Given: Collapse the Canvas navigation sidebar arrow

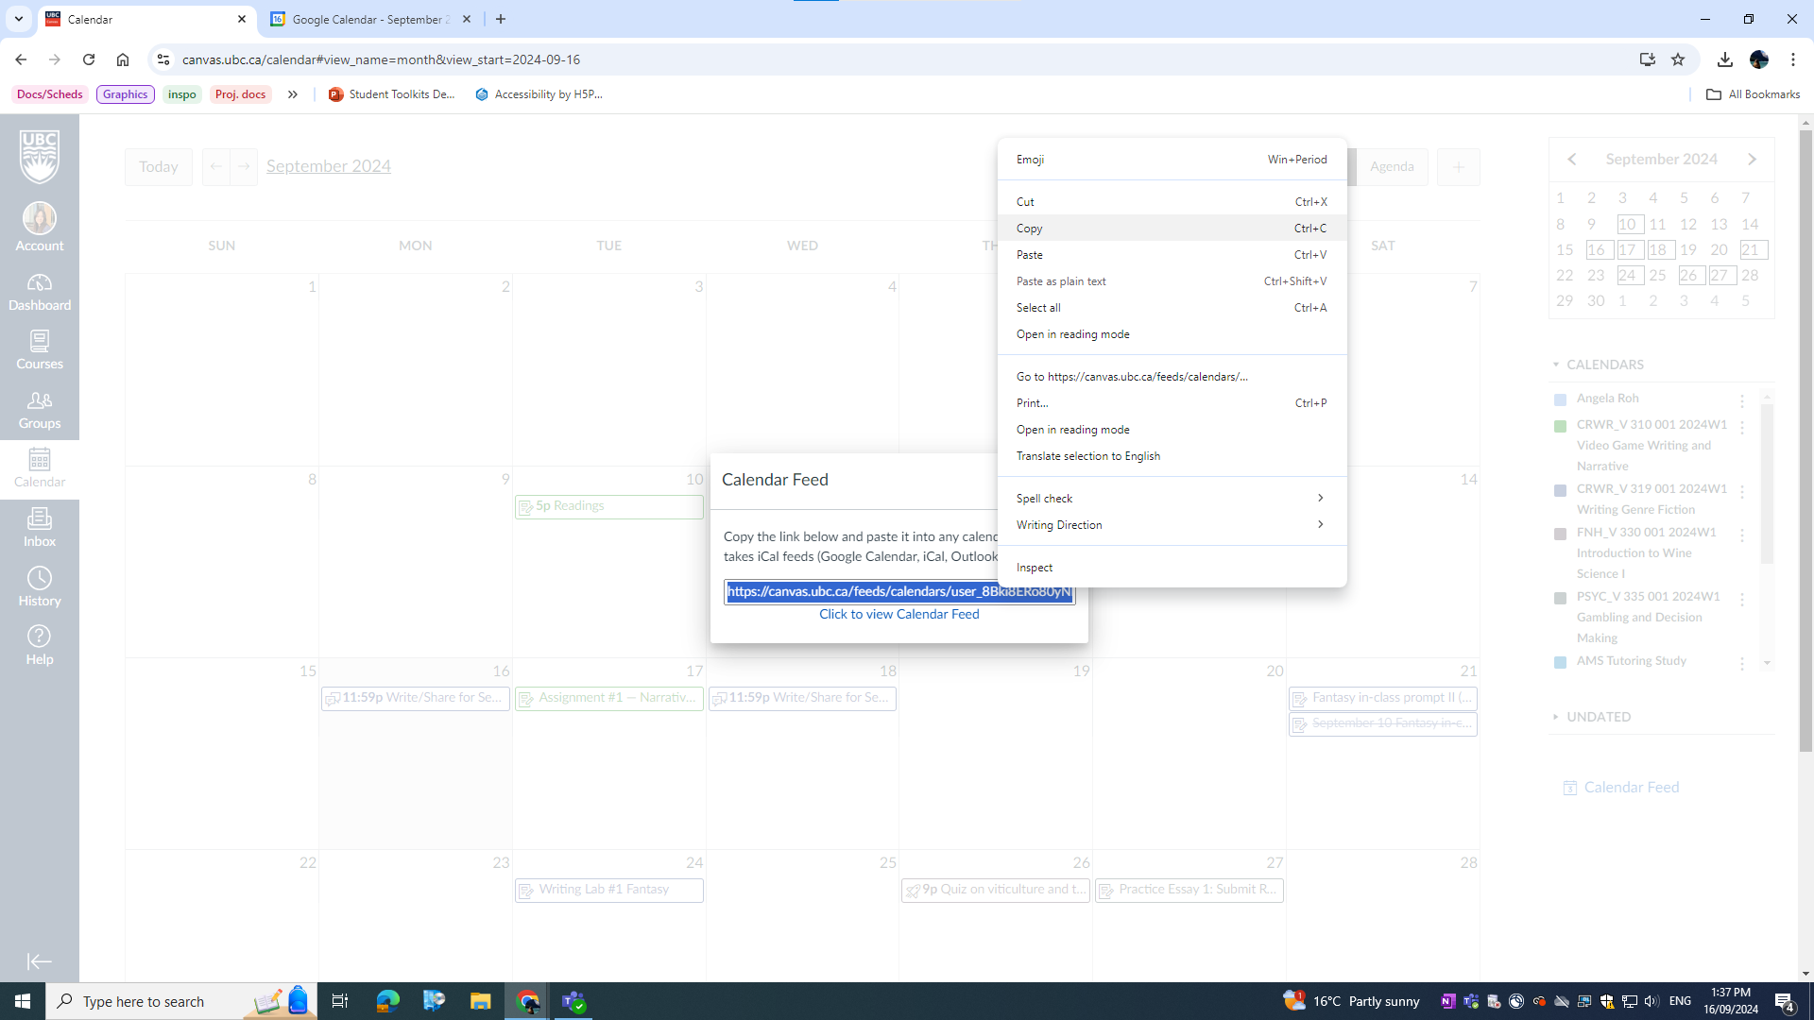Looking at the screenshot, I should 39,961.
